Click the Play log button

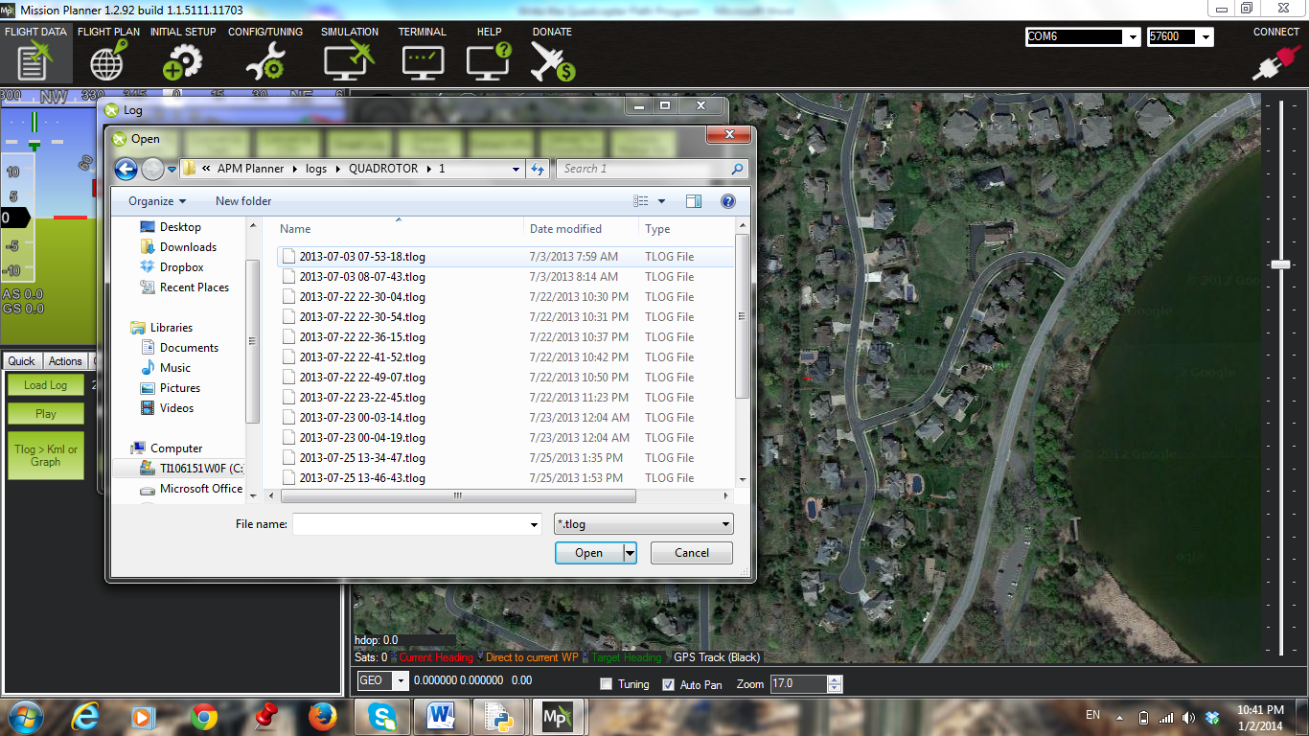(x=45, y=414)
